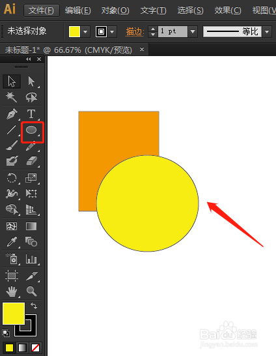Close the 未标题-1 document tab

[142, 49]
